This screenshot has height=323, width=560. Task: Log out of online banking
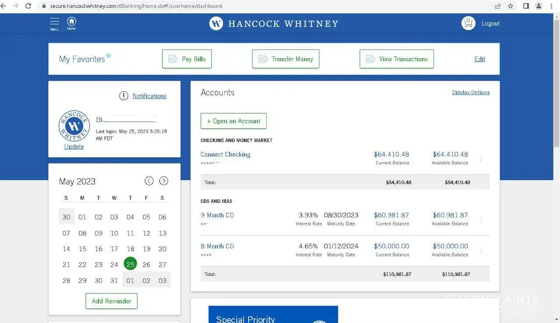tap(490, 24)
